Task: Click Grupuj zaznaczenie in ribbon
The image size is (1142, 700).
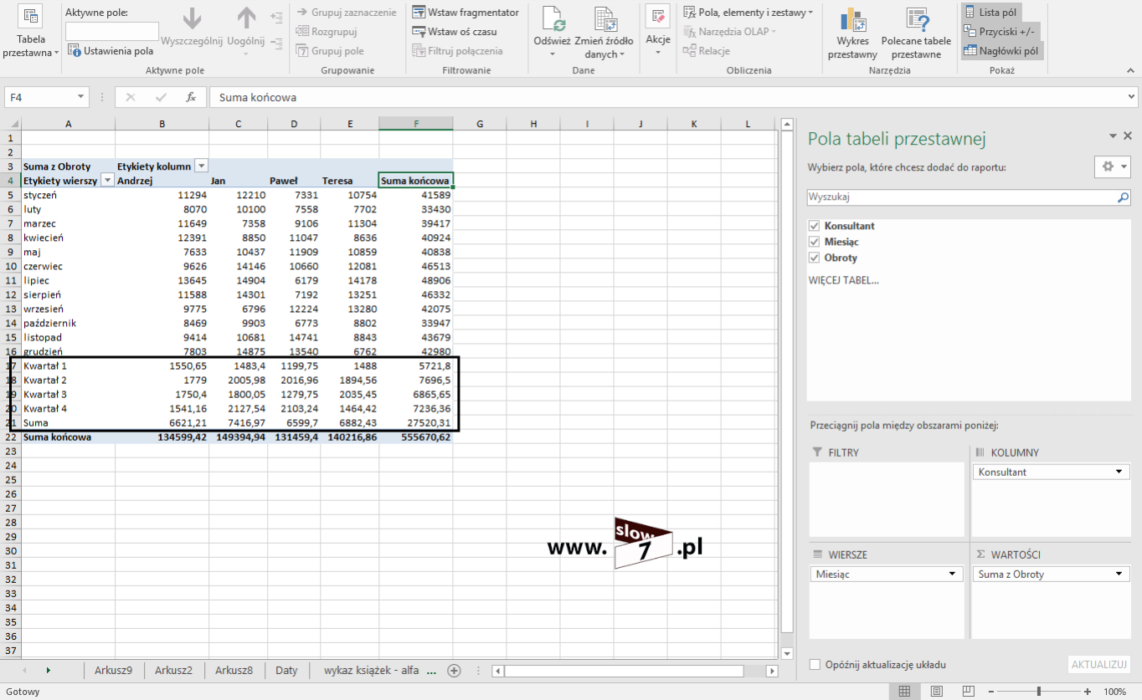Action: coord(346,13)
